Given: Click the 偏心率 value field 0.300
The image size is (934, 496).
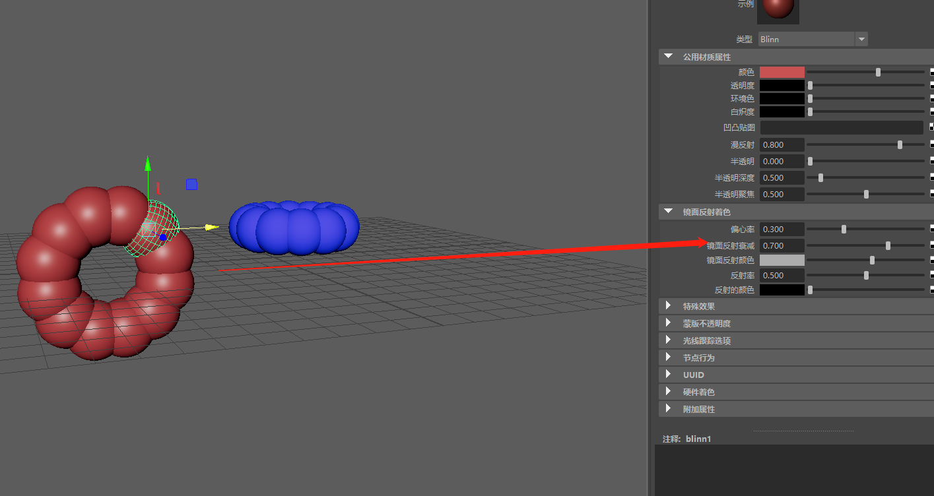Looking at the screenshot, I should (782, 230).
